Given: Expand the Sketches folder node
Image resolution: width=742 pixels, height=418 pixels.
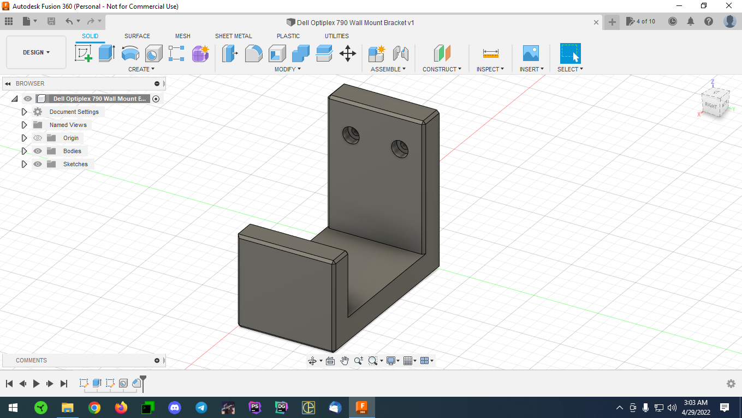Looking at the screenshot, I should [24, 164].
